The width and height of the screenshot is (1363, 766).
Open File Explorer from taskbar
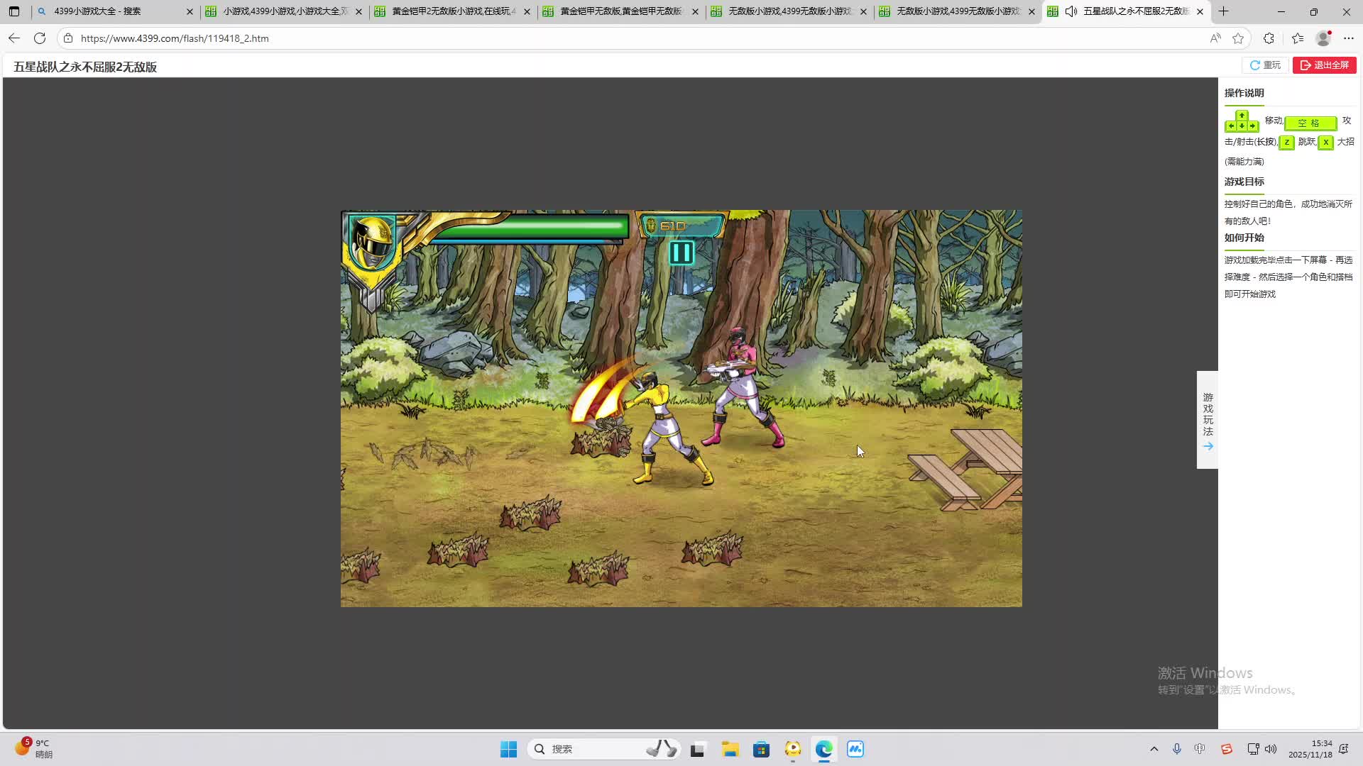coord(730,749)
